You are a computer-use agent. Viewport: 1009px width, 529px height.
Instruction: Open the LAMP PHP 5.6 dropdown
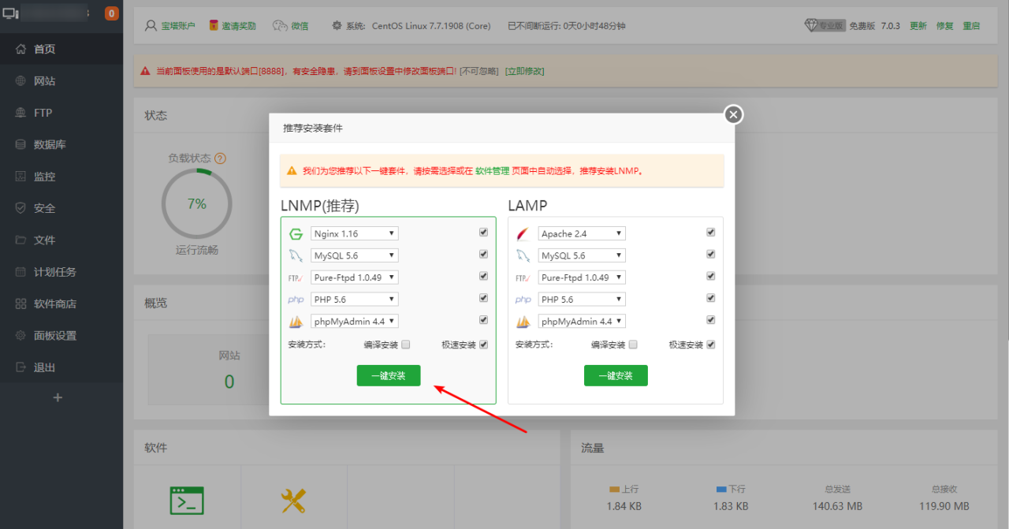[x=582, y=300]
